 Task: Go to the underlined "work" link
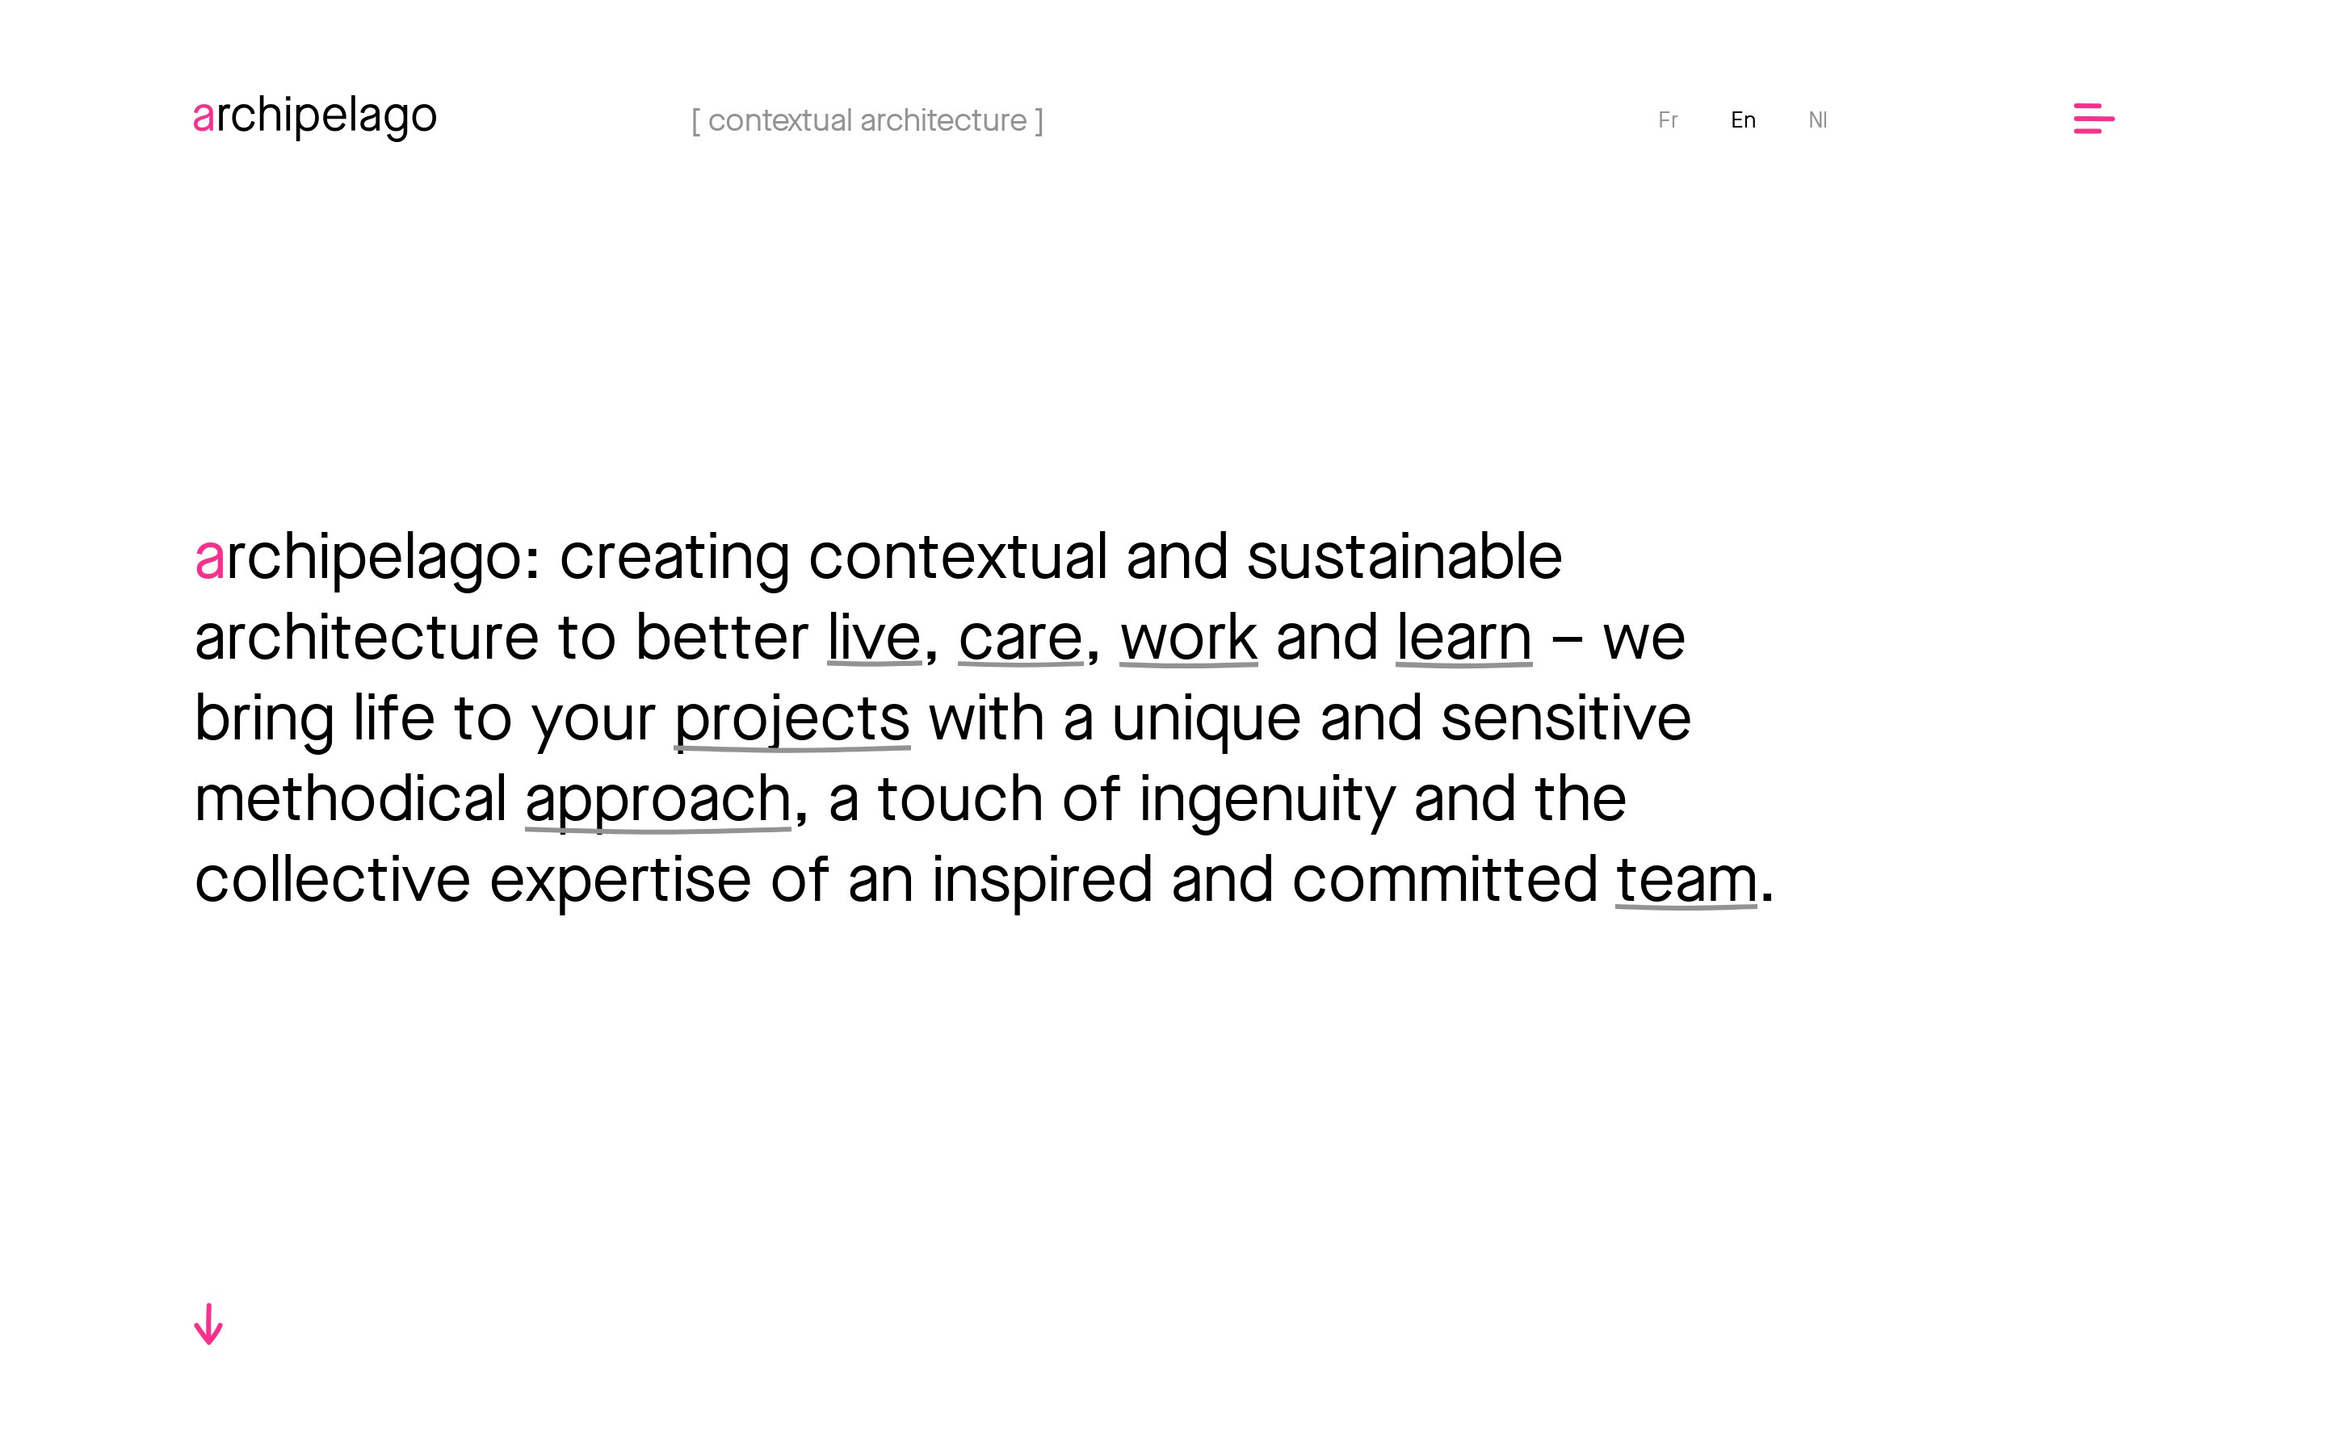[1188, 638]
